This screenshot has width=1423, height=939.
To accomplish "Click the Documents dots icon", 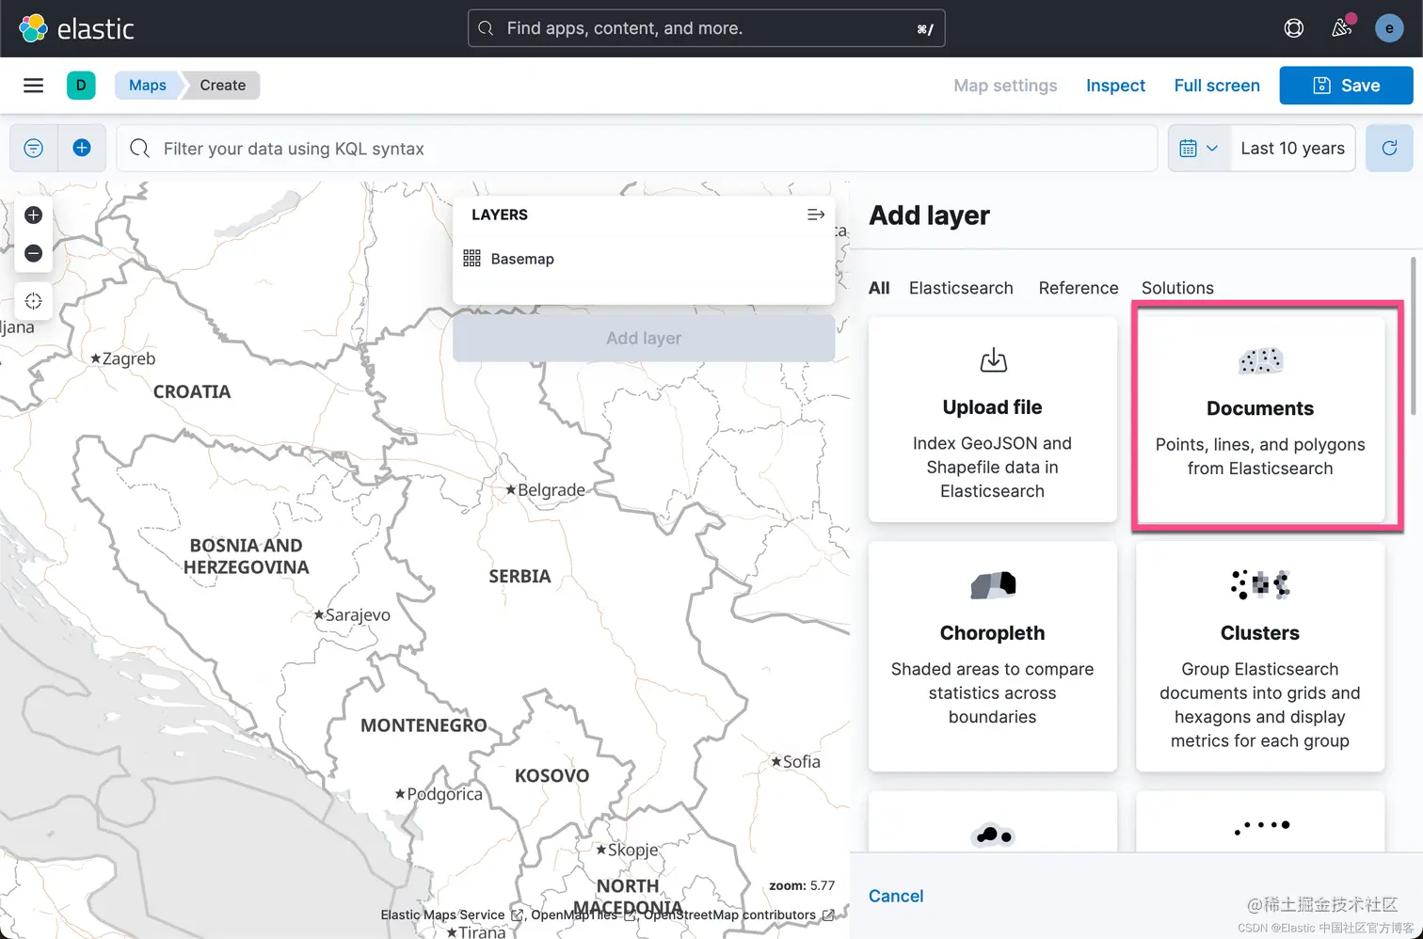I will [x=1260, y=360].
